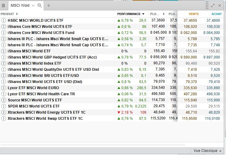Screen dimensions: 226x155
Task: Open Lyxor ETF MSCI World EURO product
Action: [33, 88]
